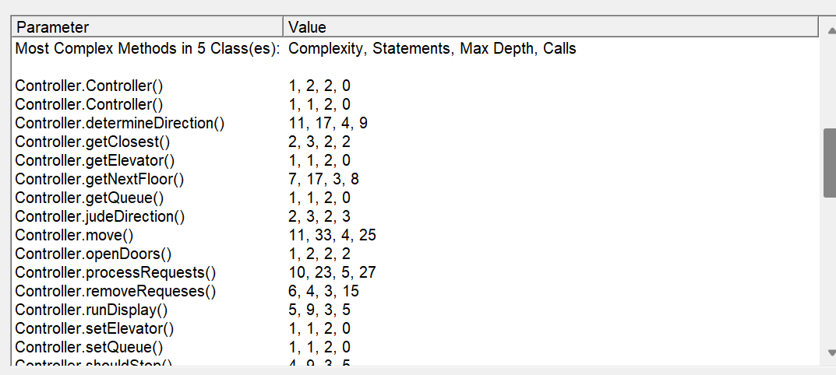This screenshot has height=375, width=836.
Task: Click the Most Complex Methods row
Action: [x=415, y=48]
